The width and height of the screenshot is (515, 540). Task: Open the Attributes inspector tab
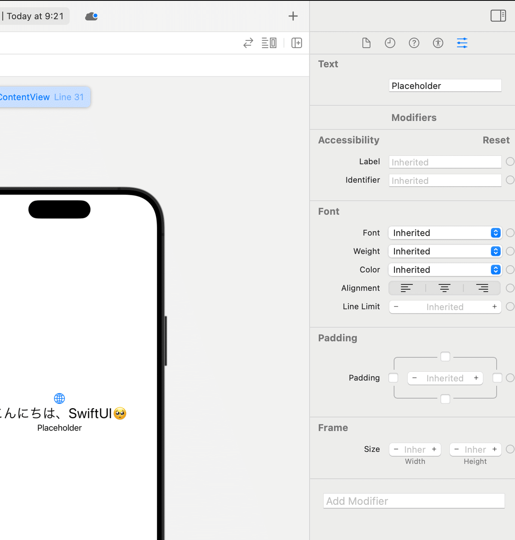[x=462, y=43]
